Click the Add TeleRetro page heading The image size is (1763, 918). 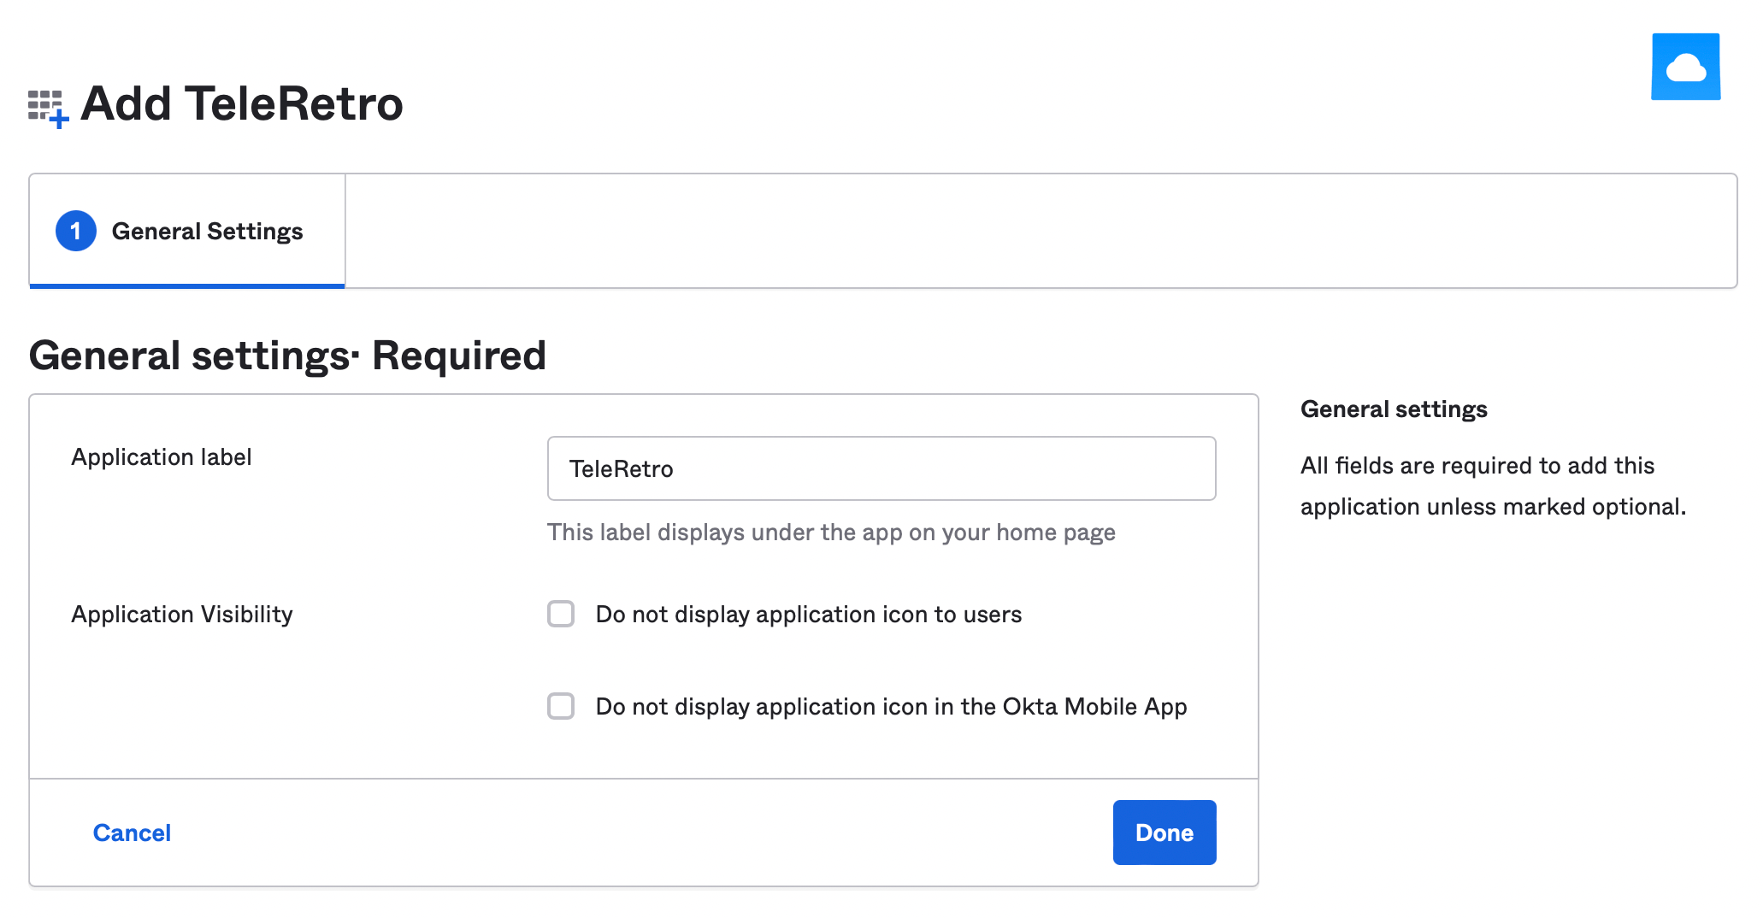point(242,103)
